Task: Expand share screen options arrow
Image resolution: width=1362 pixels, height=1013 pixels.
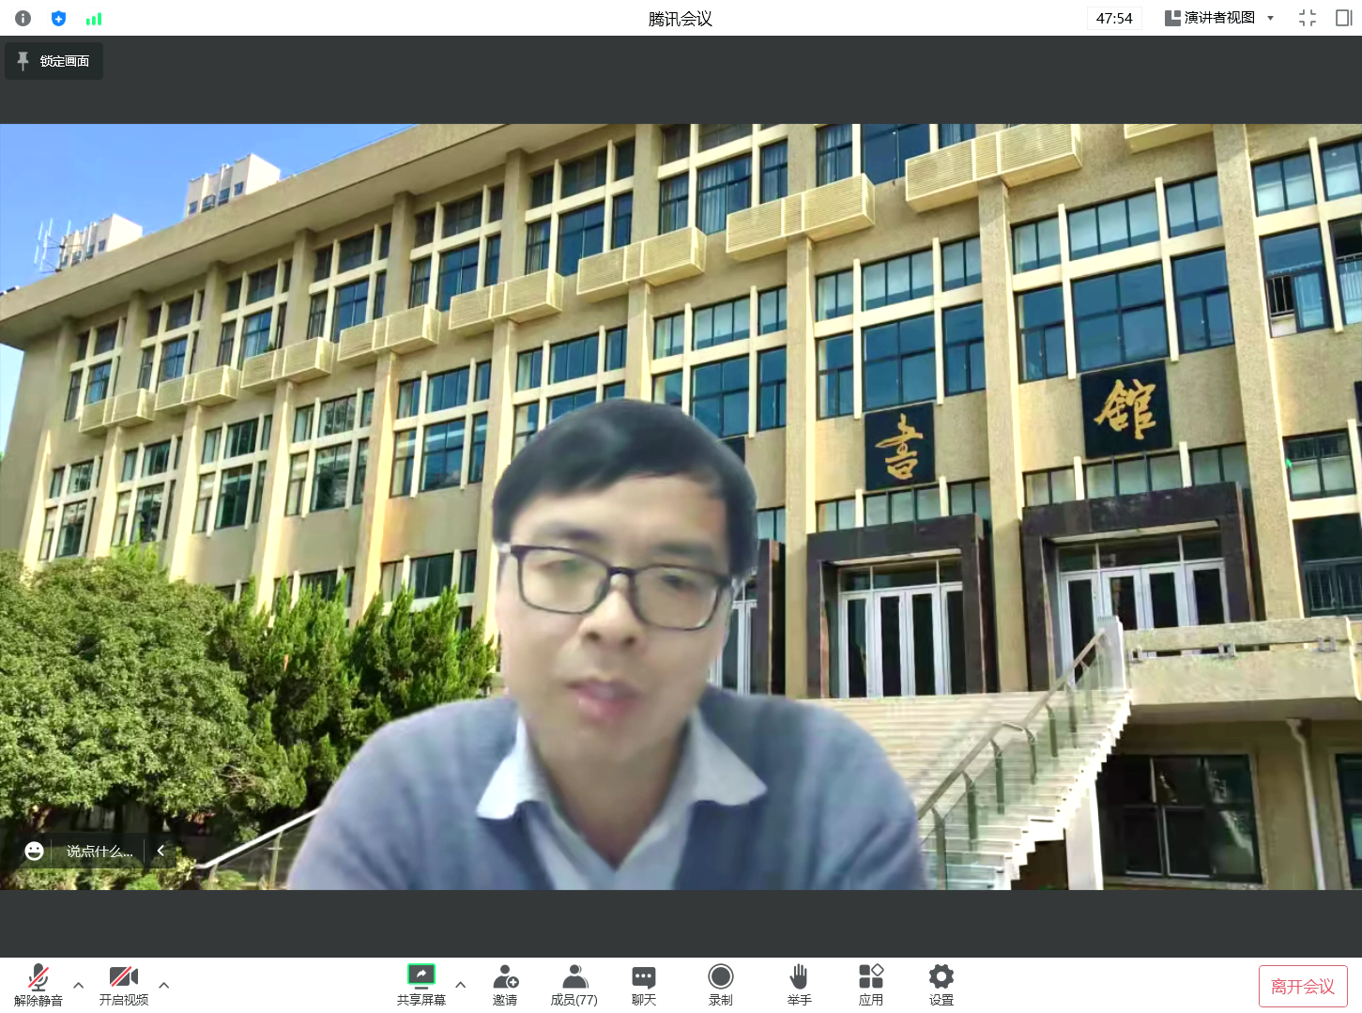Action: 460,985
